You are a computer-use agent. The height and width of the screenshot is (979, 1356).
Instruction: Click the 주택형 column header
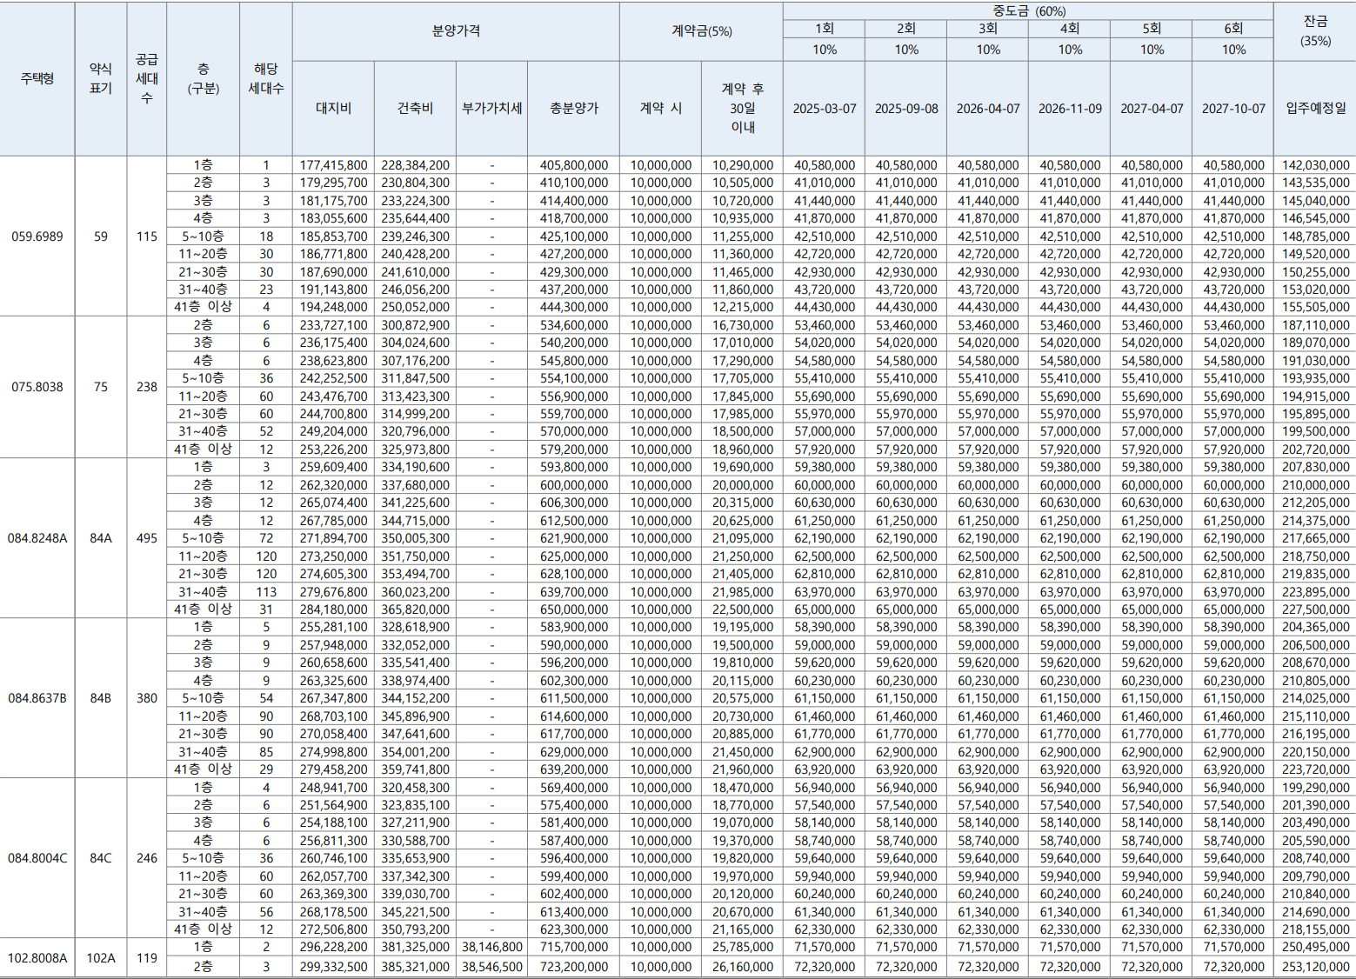tap(37, 78)
